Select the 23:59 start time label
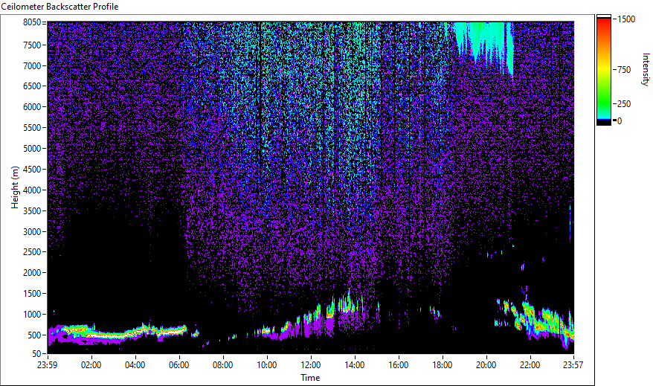Screen dimensions: 653x386 point(47,365)
